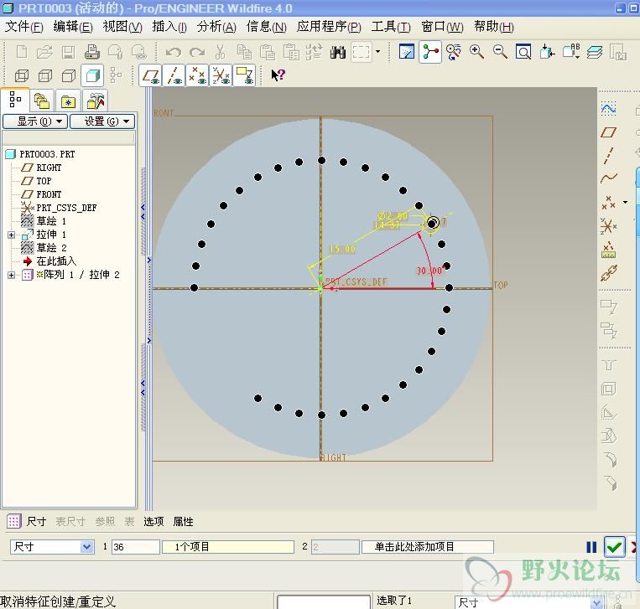This screenshot has width=640, height=609.
Task: Expand the 拉伸 1 tree node
Action: pyautogui.click(x=11, y=235)
